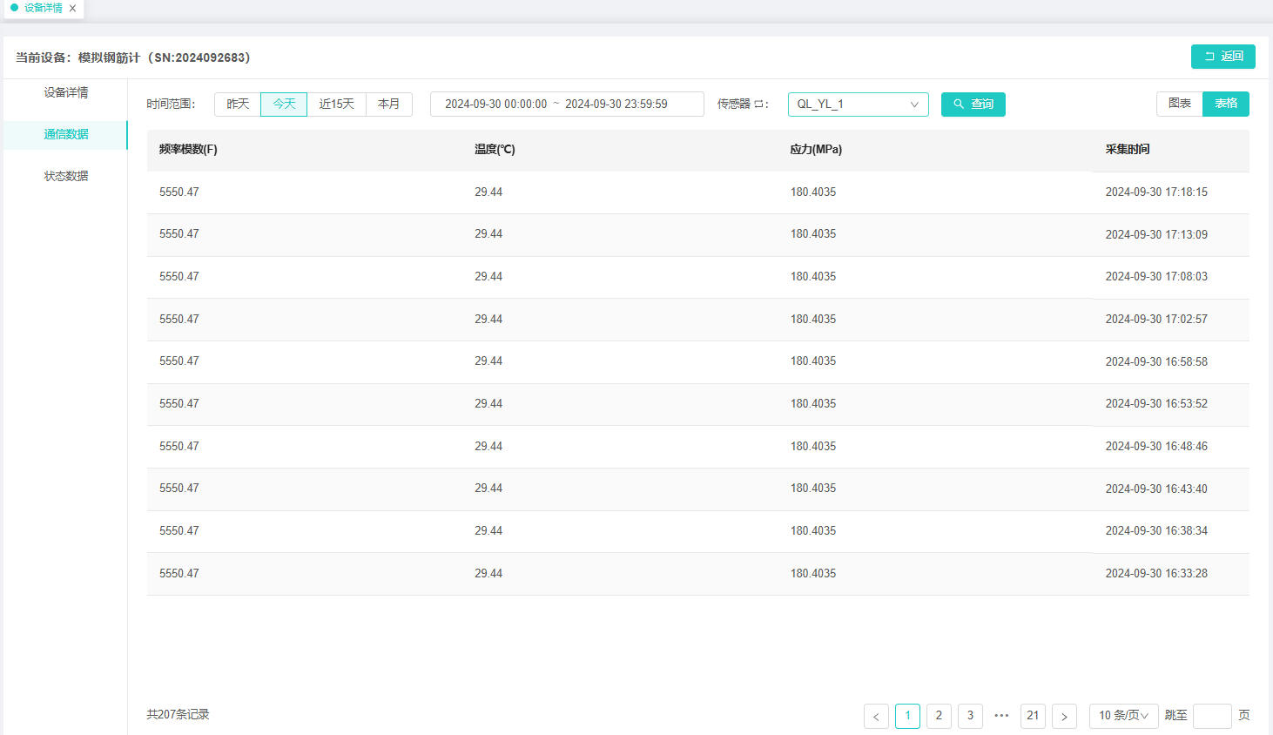This screenshot has height=735, width=1273.
Task: Switch to 图表 chart view
Action: pyautogui.click(x=1179, y=104)
